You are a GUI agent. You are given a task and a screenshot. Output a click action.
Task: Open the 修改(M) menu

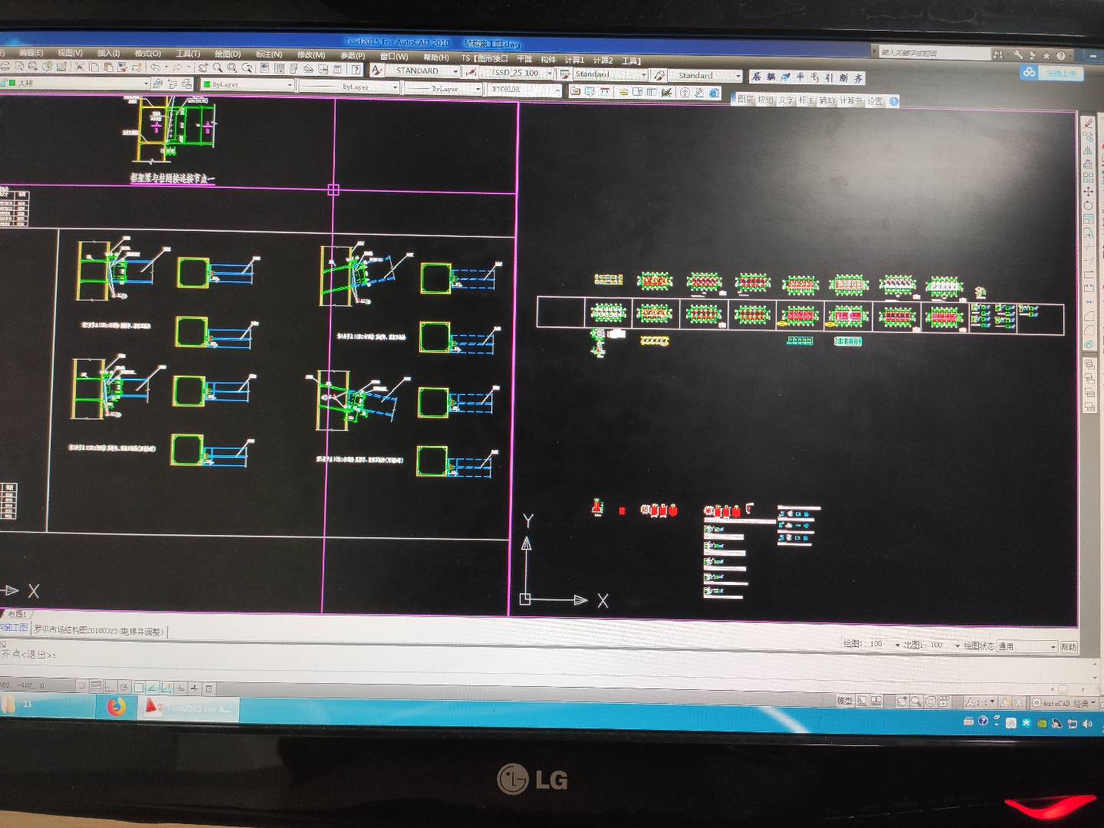[310, 55]
